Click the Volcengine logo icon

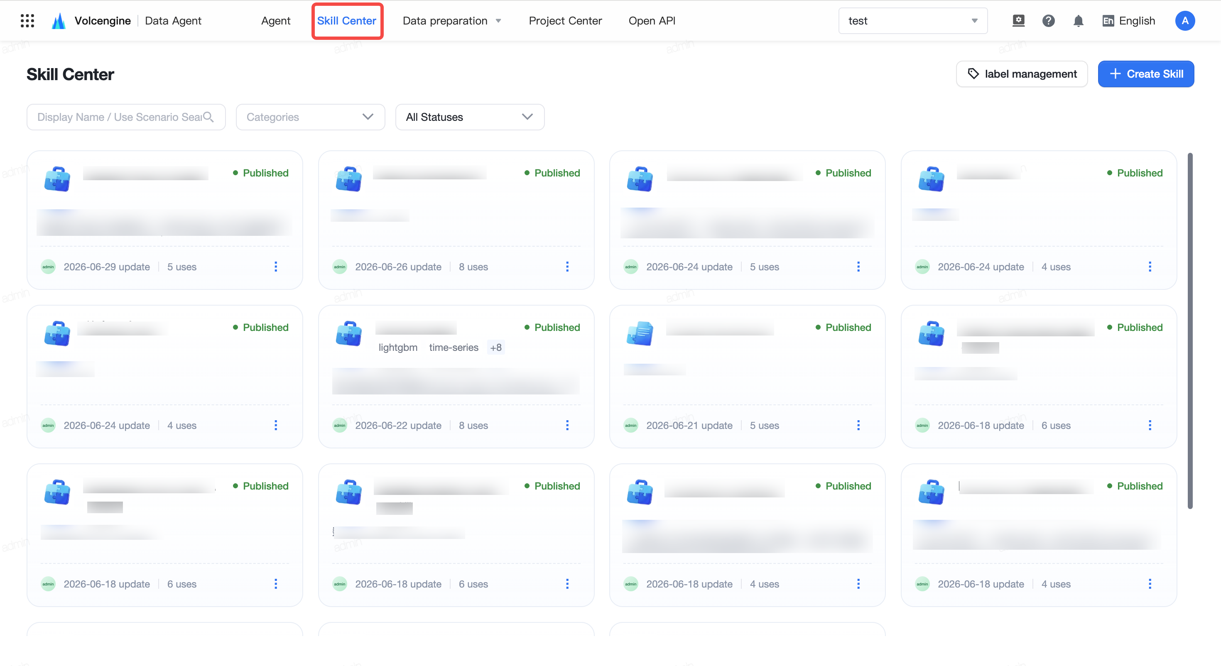click(x=59, y=21)
